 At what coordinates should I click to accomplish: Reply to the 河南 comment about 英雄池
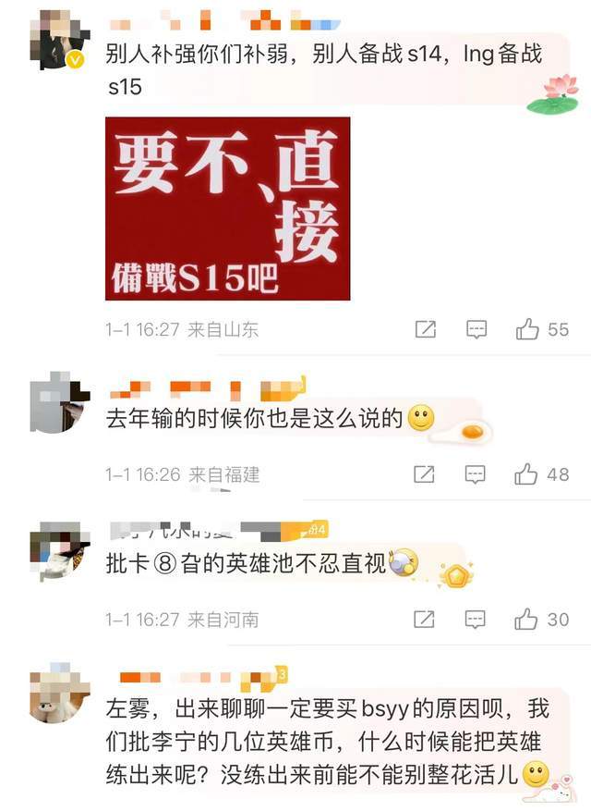(475, 619)
